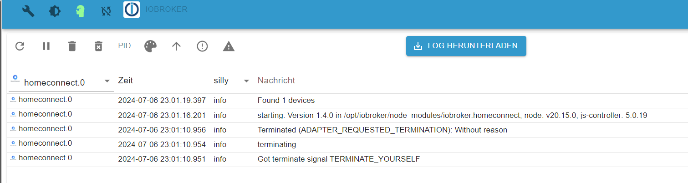Open the silly log level dropdown
Image resolution: width=688 pixels, height=183 pixels.
click(233, 81)
